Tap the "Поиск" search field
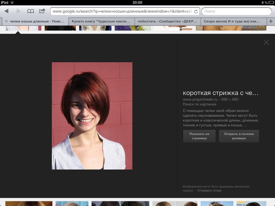 [x=236, y=11]
